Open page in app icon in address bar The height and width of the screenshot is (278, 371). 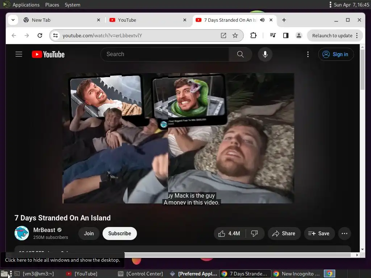(223, 35)
